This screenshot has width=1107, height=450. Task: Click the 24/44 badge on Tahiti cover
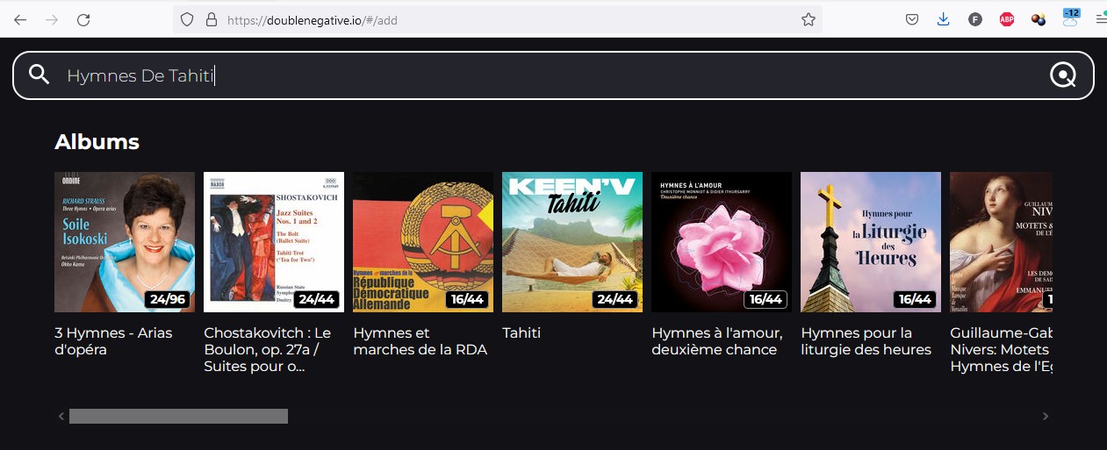pos(615,299)
